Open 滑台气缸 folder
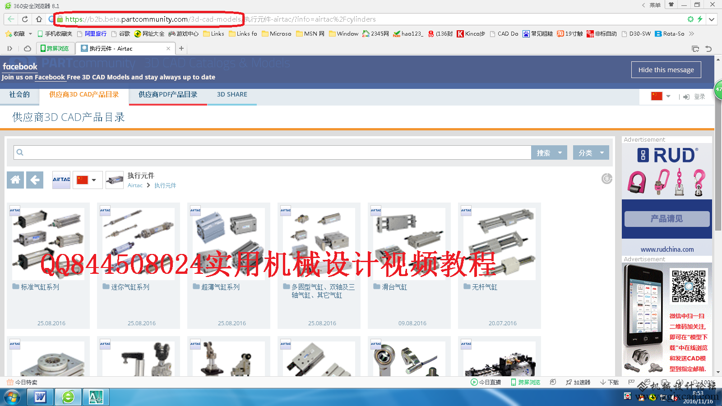Viewport: 722px width, 406px height. point(394,287)
